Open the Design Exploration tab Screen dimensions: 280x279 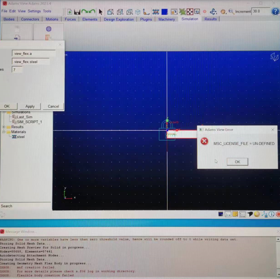pos(119,19)
